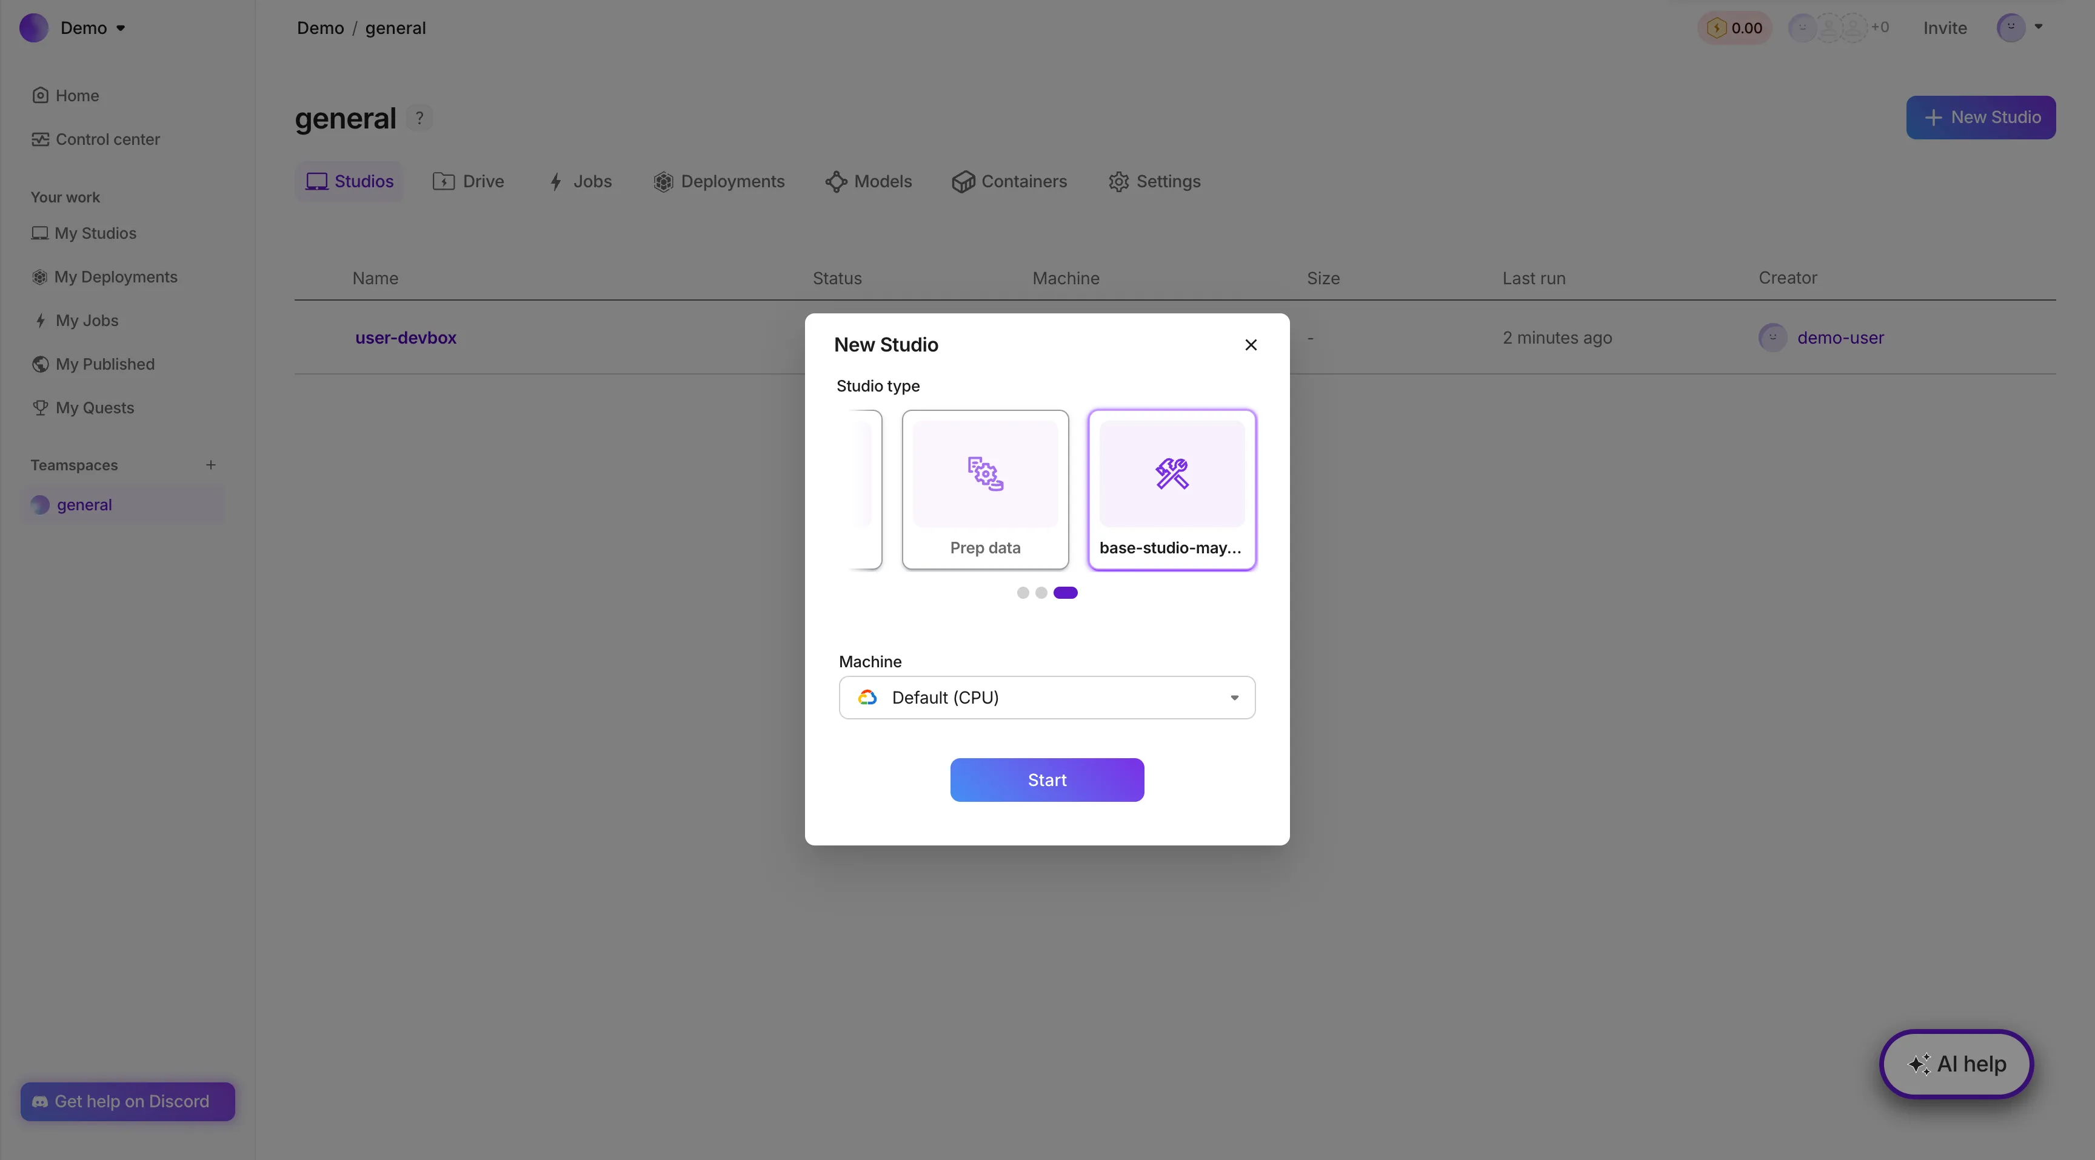Open My Studios
Image resolution: width=2095 pixels, height=1160 pixels.
point(84,233)
